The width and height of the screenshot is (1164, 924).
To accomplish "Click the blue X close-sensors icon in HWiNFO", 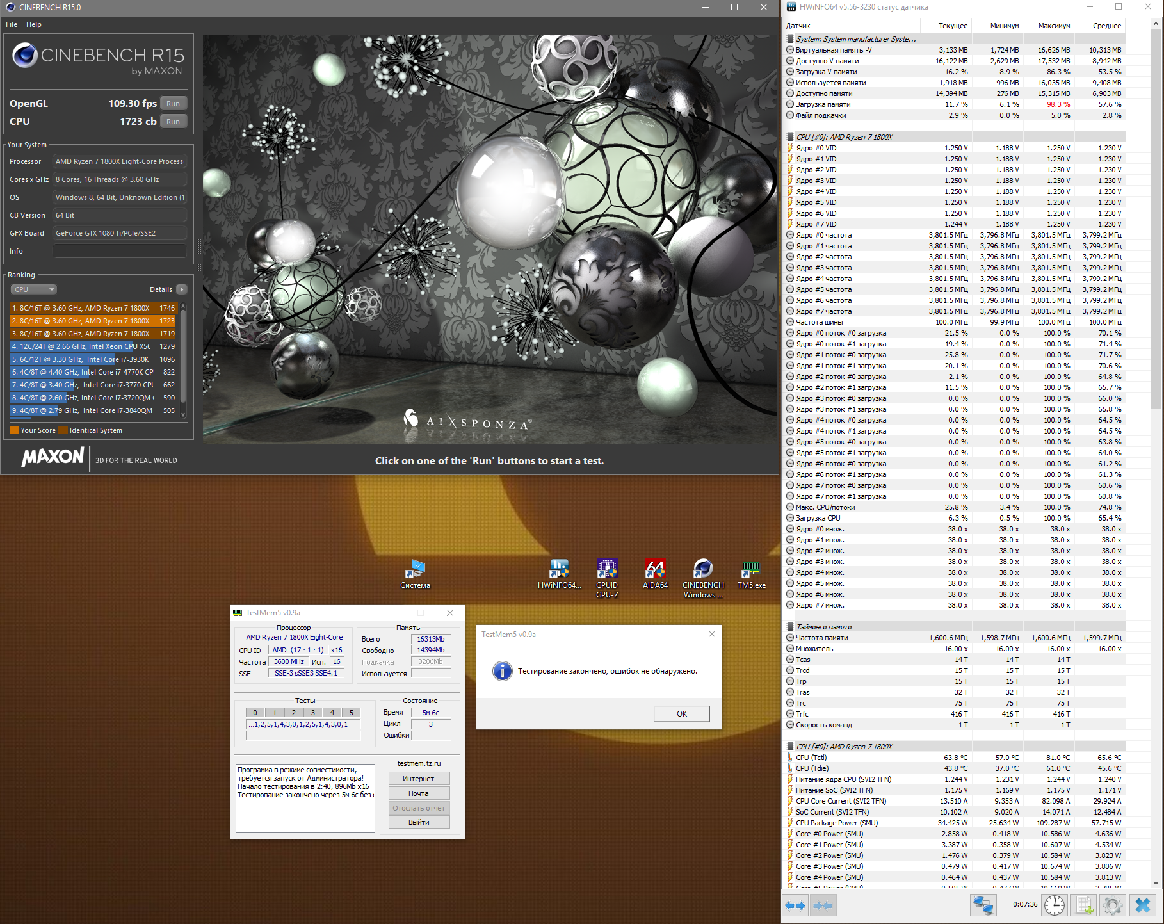I will tap(1142, 905).
